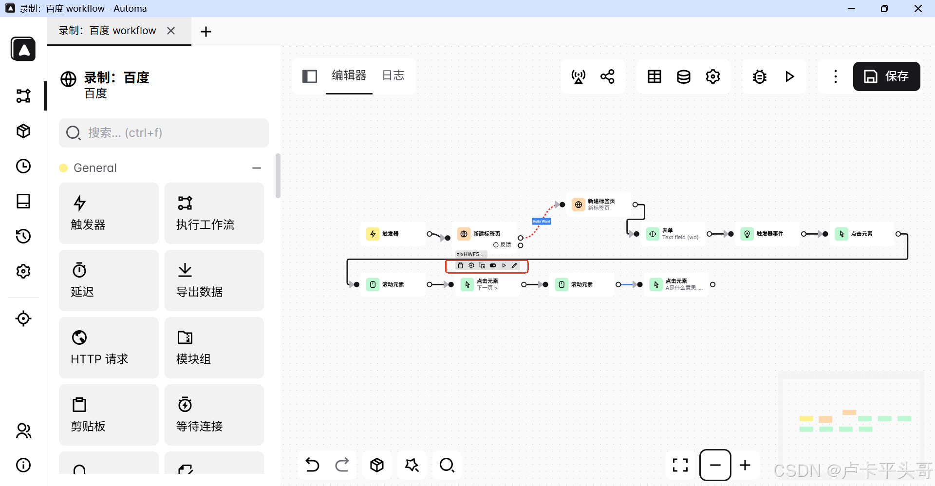Switch to the 日志 logs tab
The height and width of the screenshot is (486, 935).
point(393,75)
